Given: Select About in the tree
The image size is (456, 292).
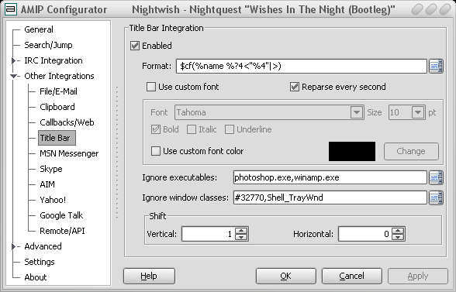Looking at the screenshot, I should pyautogui.click(x=36, y=277).
